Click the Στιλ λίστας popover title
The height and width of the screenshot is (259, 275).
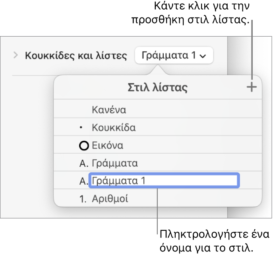(x=157, y=87)
